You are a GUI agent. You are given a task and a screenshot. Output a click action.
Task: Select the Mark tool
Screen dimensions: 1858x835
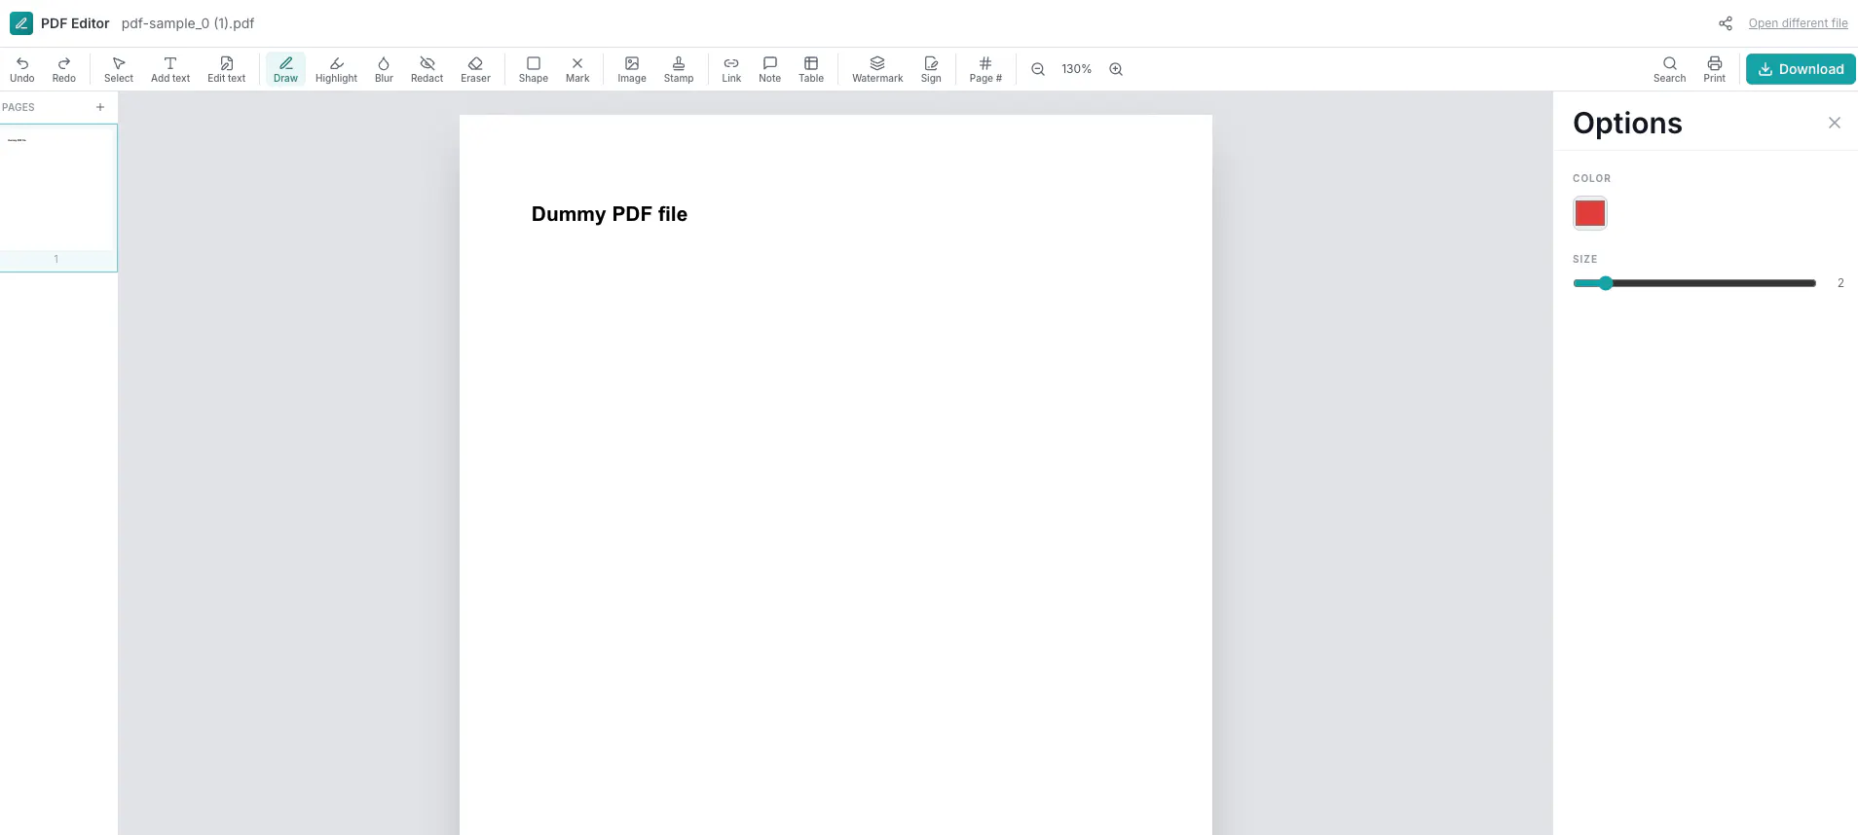[577, 69]
